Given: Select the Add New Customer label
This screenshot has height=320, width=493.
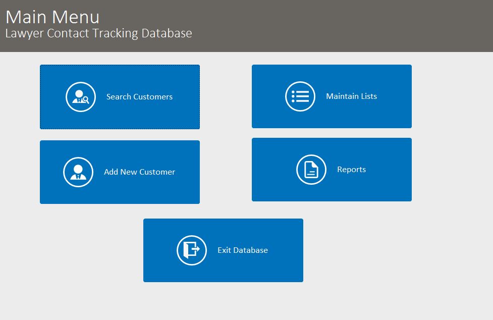Looking at the screenshot, I should (x=139, y=172).
